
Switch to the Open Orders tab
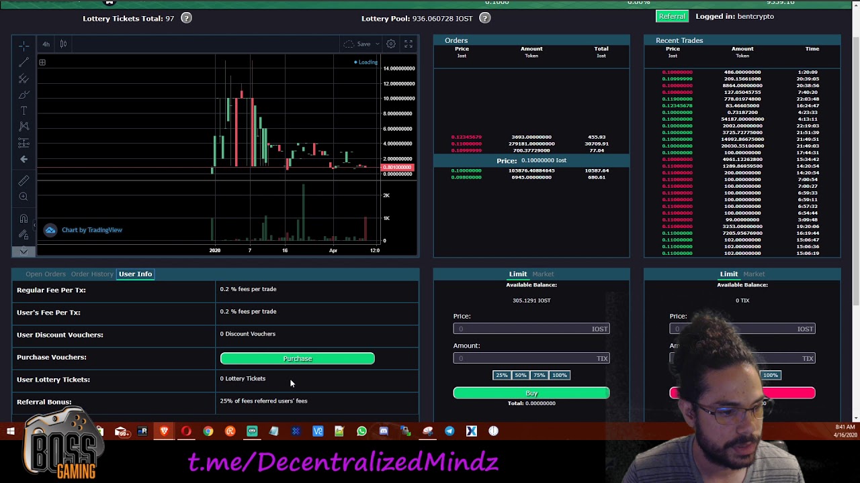tap(46, 274)
